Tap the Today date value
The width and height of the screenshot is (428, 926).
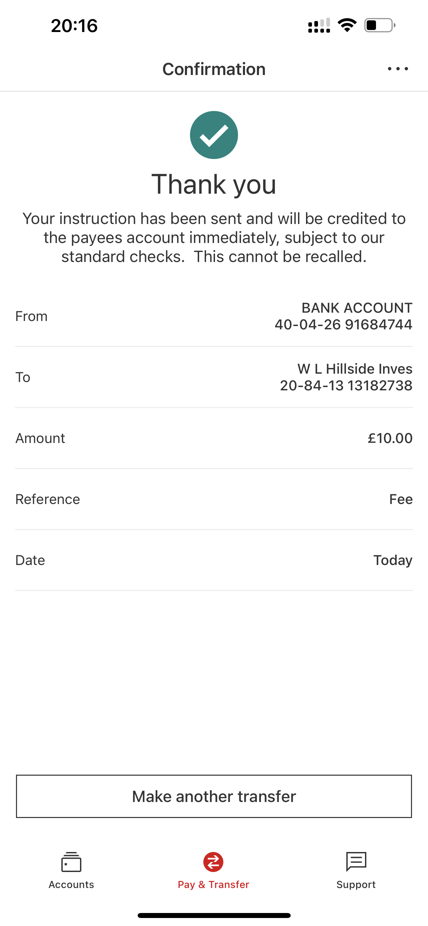tap(393, 560)
